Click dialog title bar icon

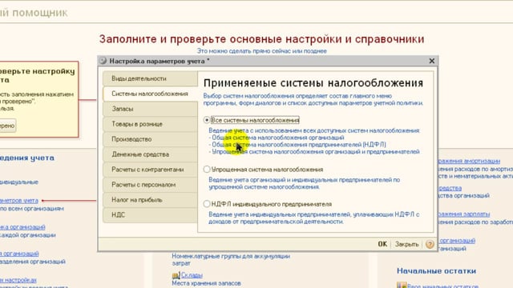click(x=103, y=61)
